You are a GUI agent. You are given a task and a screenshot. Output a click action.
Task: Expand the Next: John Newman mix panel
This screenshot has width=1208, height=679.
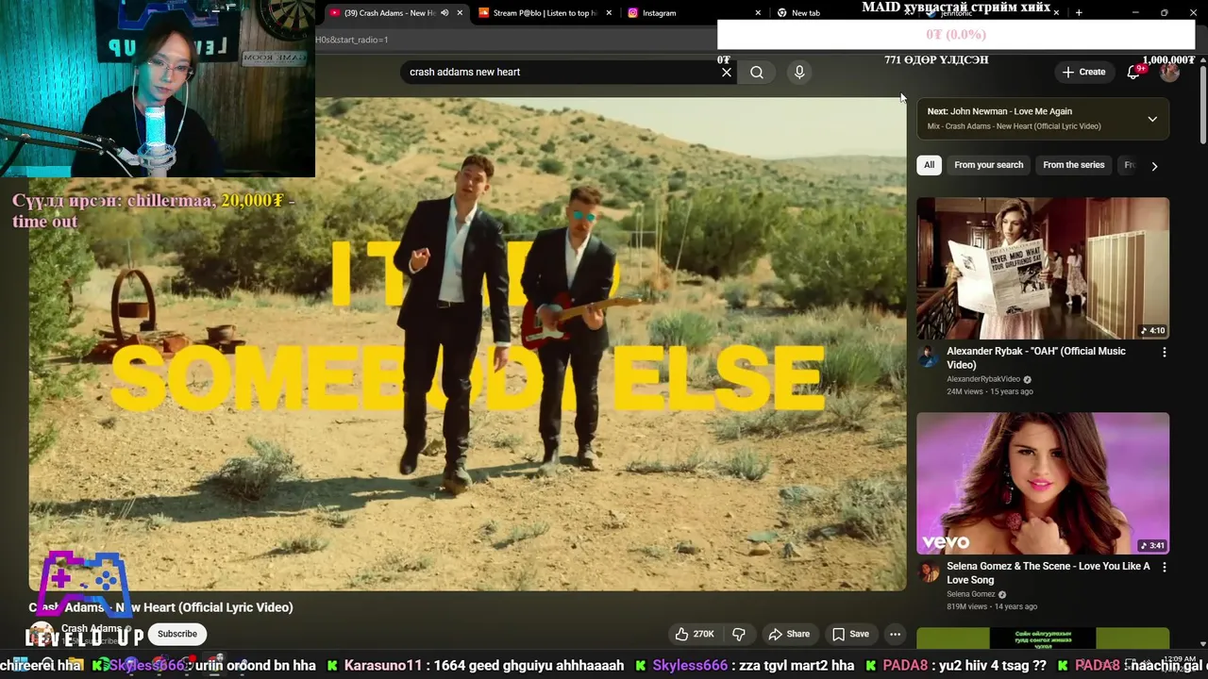pyautogui.click(x=1152, y=119)
